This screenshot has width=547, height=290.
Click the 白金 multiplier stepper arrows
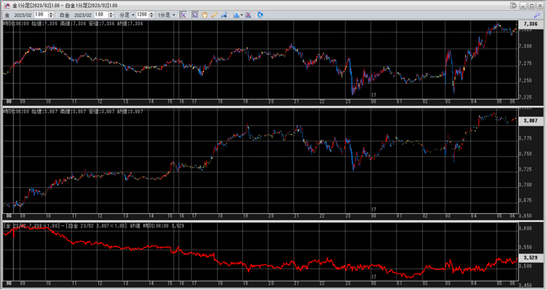click(111, 15)
